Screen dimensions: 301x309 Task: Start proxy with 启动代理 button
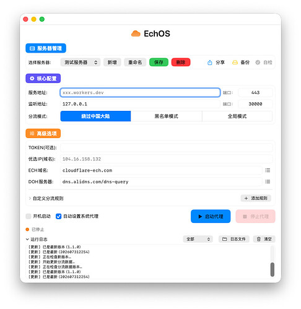211,216
